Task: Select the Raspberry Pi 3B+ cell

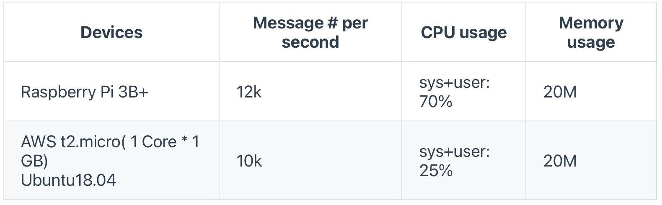Action: (85, 92)
